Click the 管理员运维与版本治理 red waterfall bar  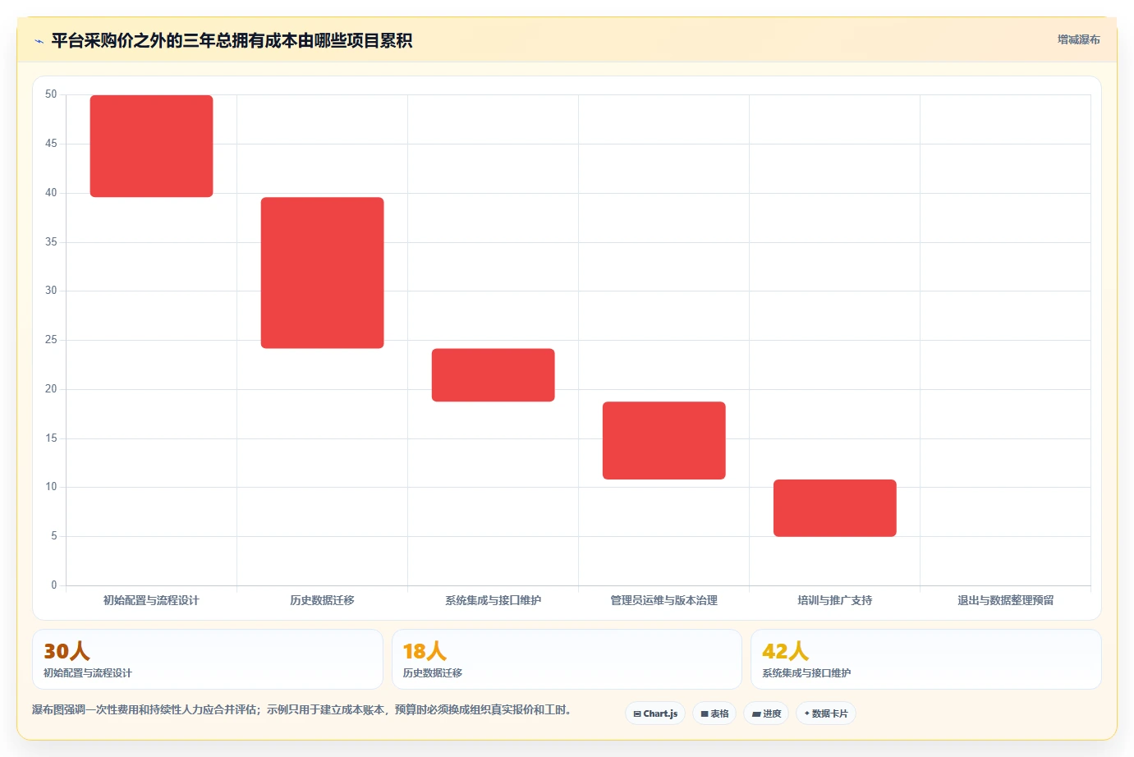click(x=663, y=440)
